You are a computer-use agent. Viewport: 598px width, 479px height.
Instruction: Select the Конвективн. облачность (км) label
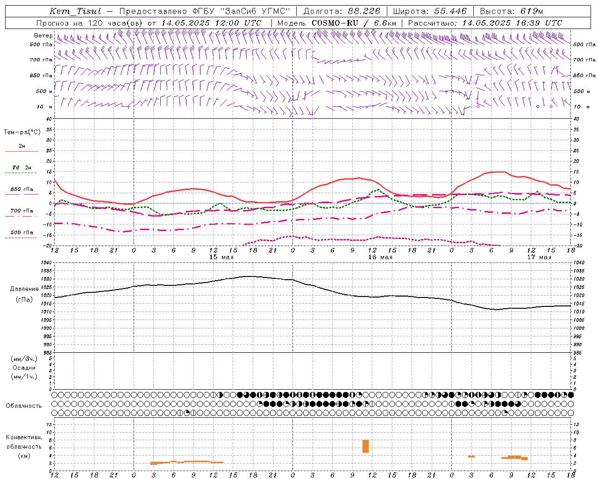24,446
